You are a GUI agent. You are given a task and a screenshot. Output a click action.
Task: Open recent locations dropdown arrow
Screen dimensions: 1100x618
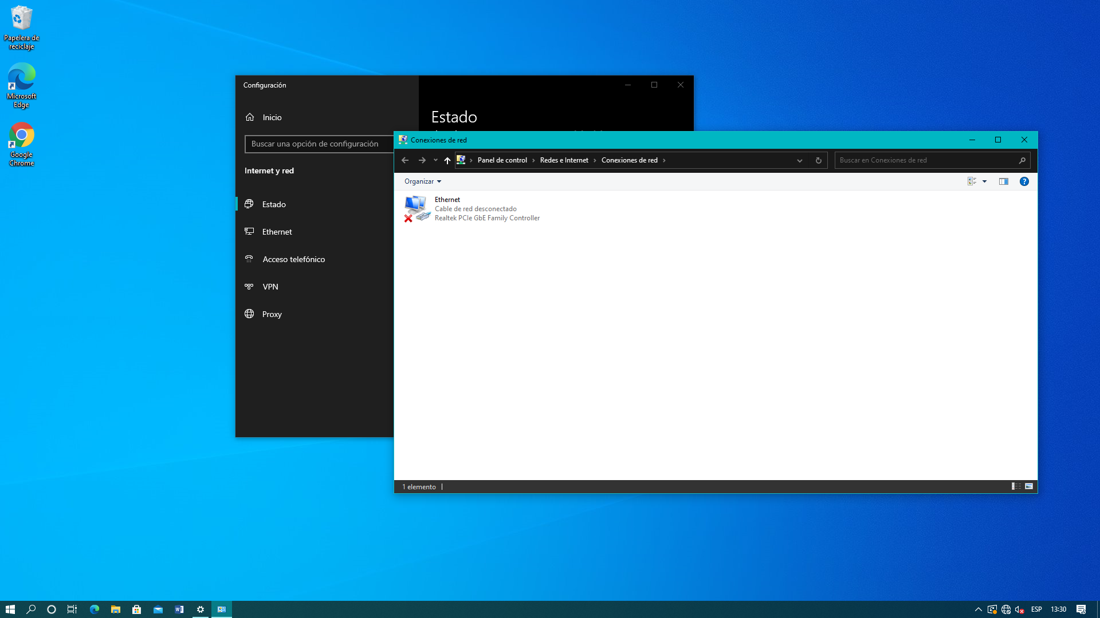pyautogui.click(x=435, y=160)
